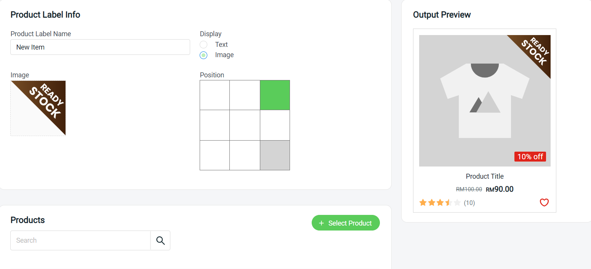Set label position to middle-right cell

coord(275,125)
